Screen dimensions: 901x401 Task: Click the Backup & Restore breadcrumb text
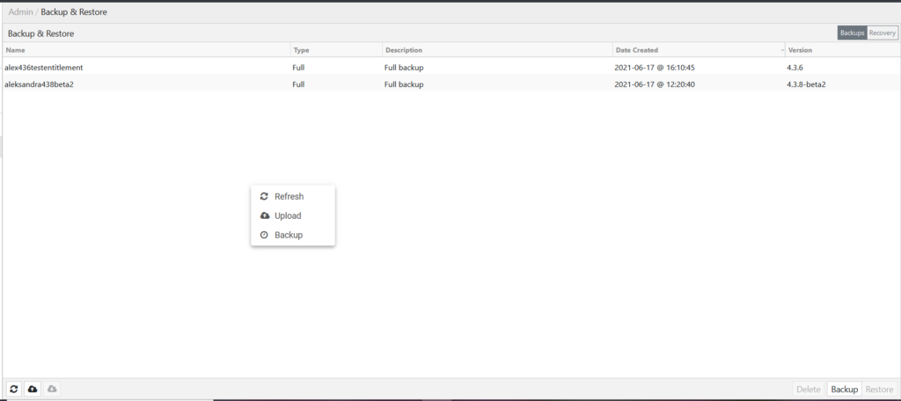(74, 12)
